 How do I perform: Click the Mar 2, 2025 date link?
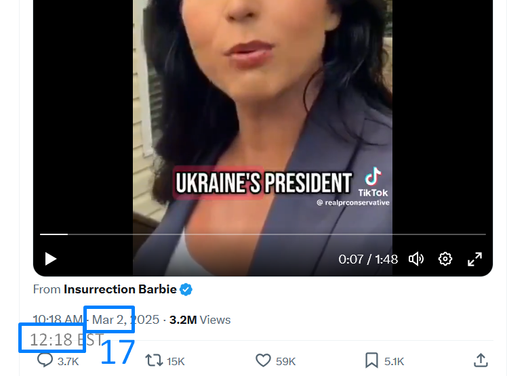pos(126,320)
